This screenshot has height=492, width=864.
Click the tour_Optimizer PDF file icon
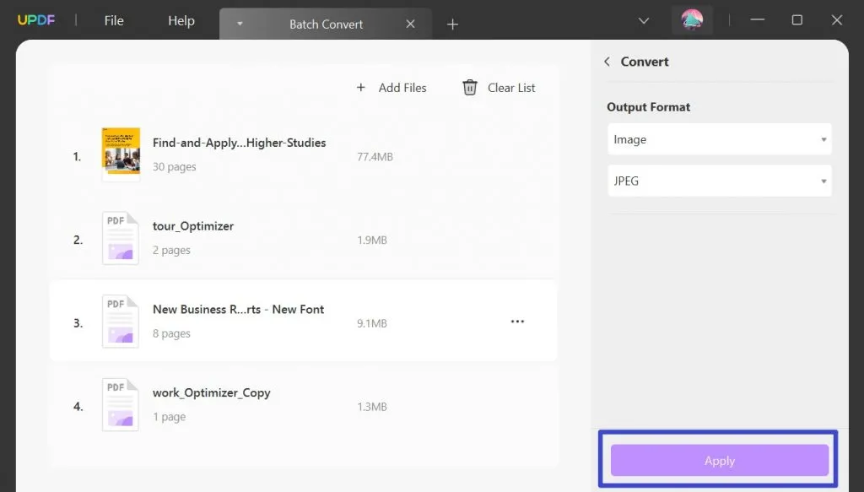(121, 238)
